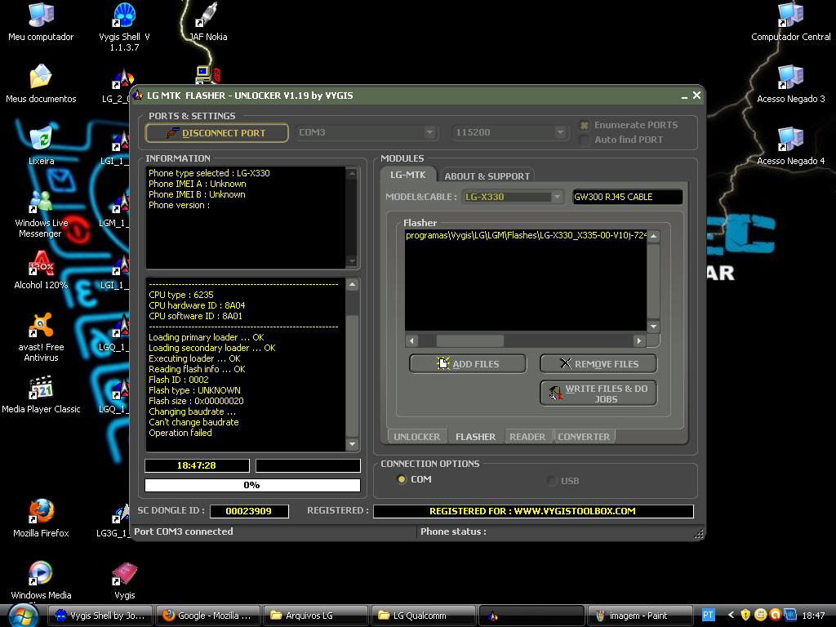Open Vygis Shell V 1.1.3.7 shortcut
Image resolution: width=836 pixels, height=627 pixels.
[x=124, y=25]
